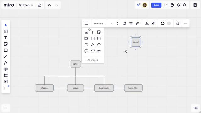Toggle collaborator cursors icon
Image resolution: width=201 pixels, height=113 pixels.
(x=139, y=5)
